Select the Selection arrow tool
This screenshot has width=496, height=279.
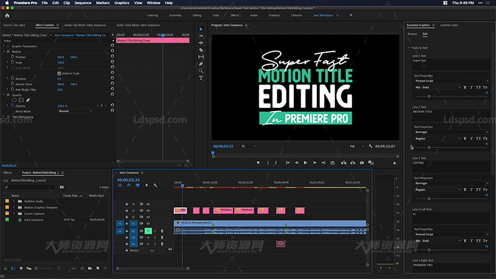[x=201, y=29]
